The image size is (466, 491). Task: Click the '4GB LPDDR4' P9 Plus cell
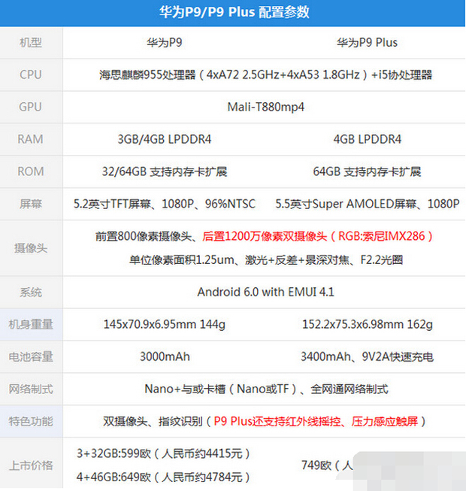[367, 139]
